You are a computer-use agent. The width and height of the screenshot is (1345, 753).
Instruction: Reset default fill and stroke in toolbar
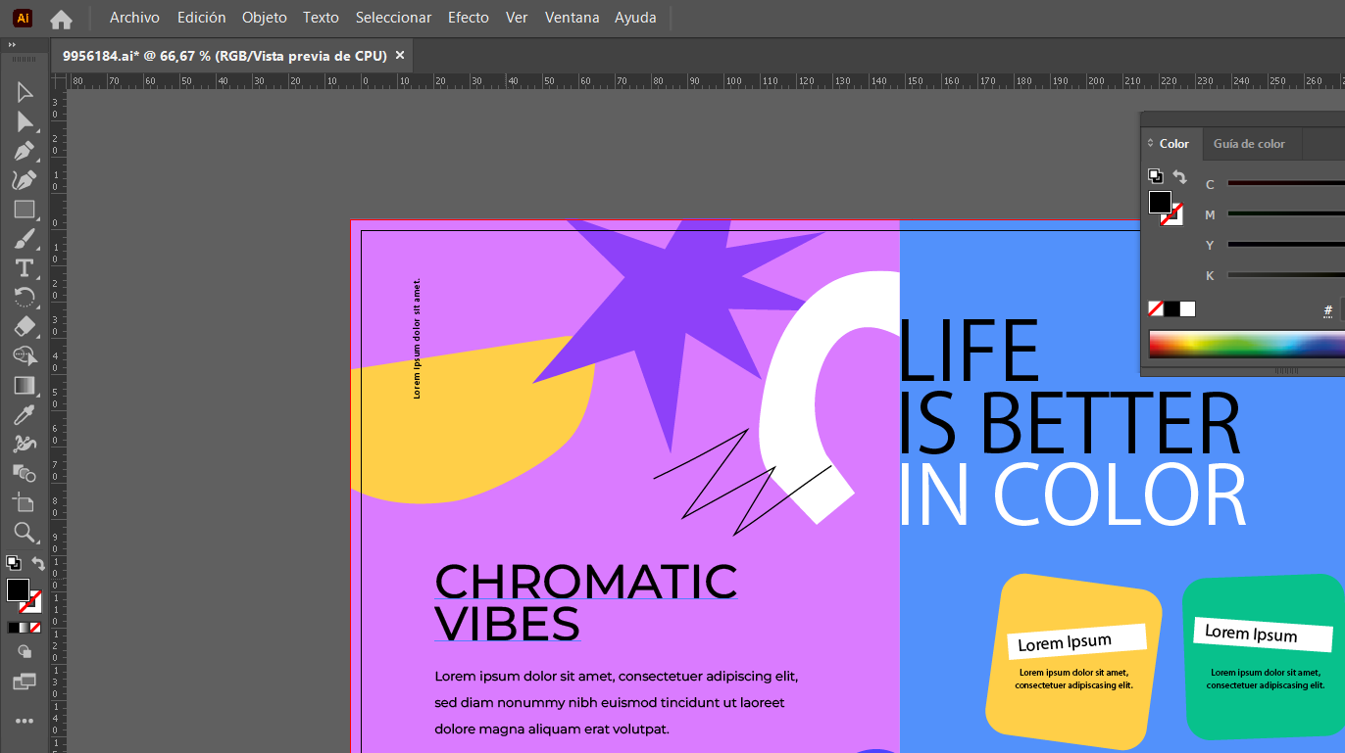point(13,563)
